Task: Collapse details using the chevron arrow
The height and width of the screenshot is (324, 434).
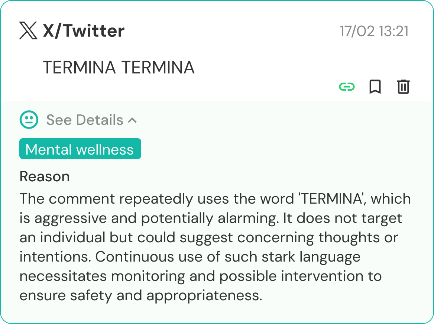Action: [132, 120]
